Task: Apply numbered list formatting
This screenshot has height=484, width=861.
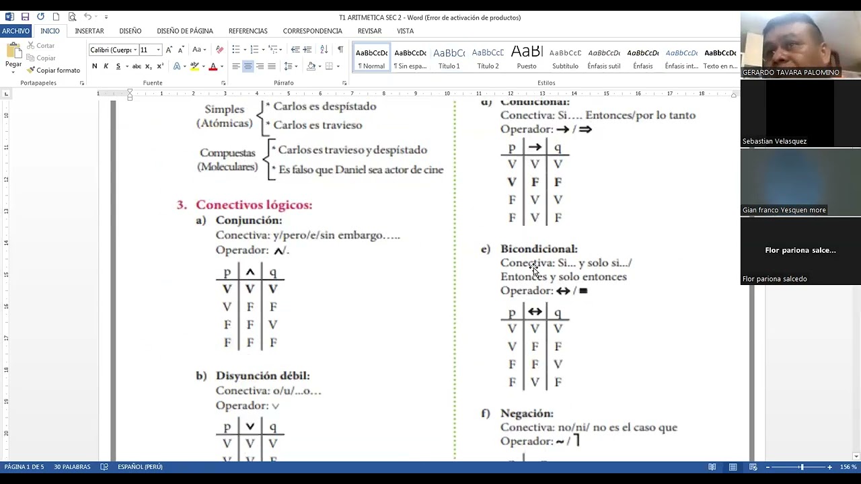Action: tap(254, 50)
